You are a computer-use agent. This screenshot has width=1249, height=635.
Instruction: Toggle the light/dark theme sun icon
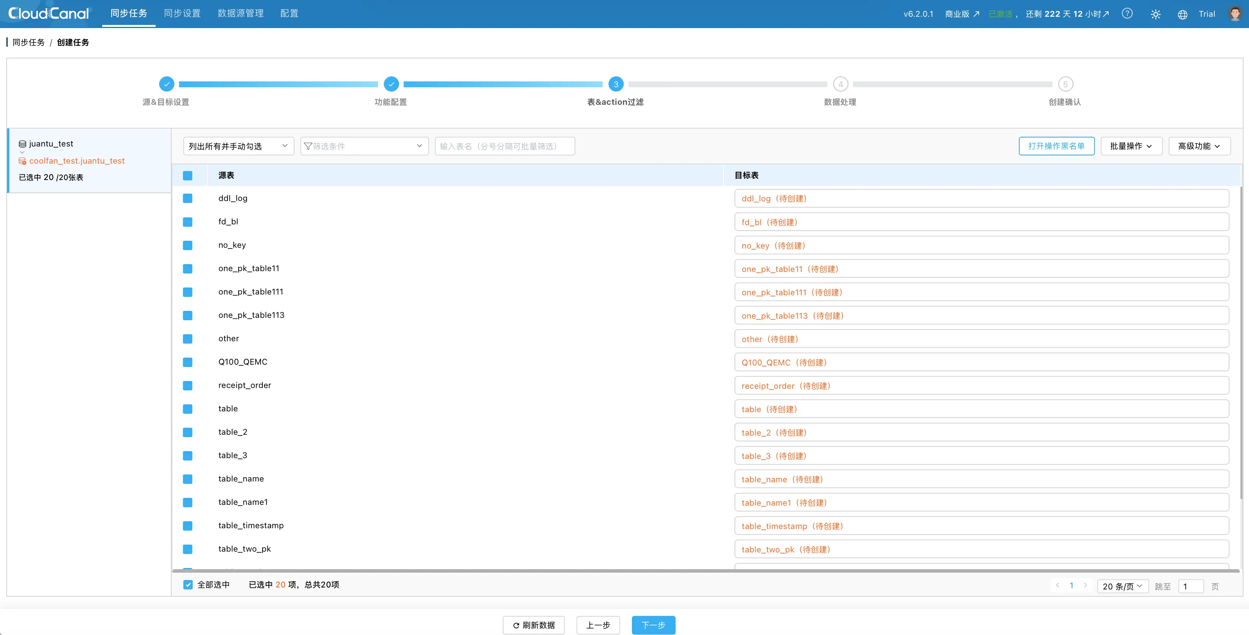point(1155,14)
